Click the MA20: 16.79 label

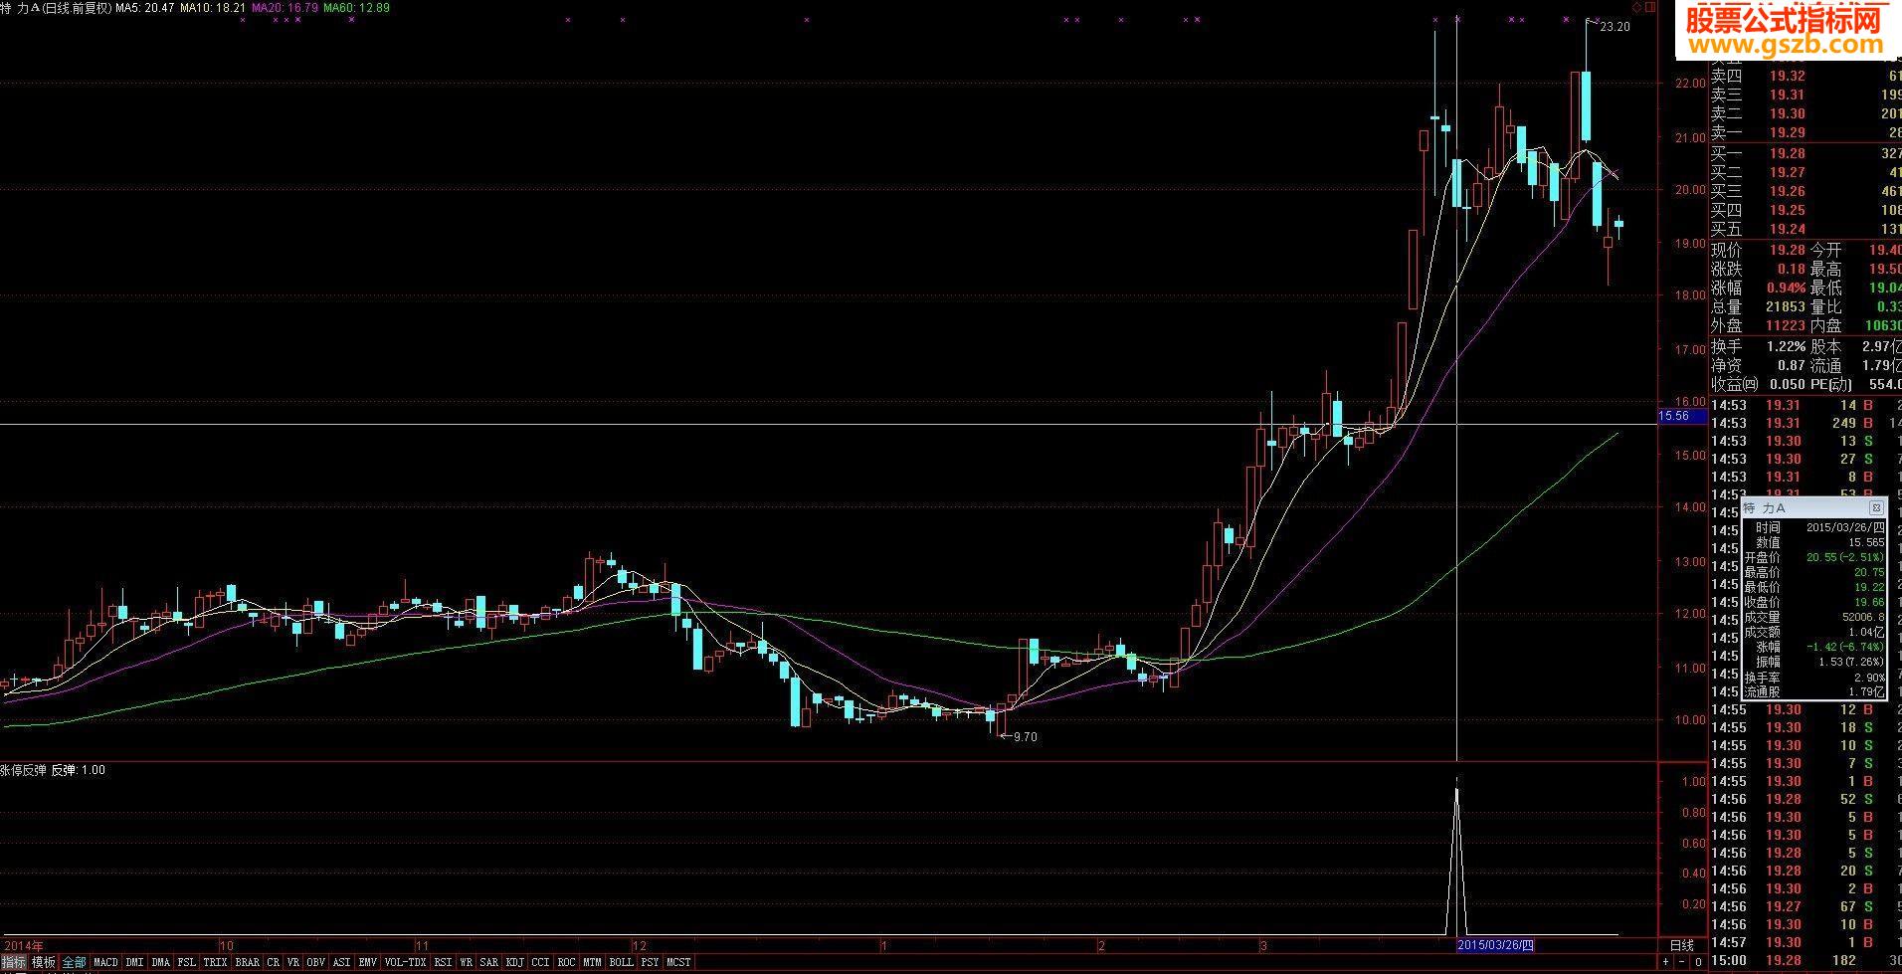285,8
